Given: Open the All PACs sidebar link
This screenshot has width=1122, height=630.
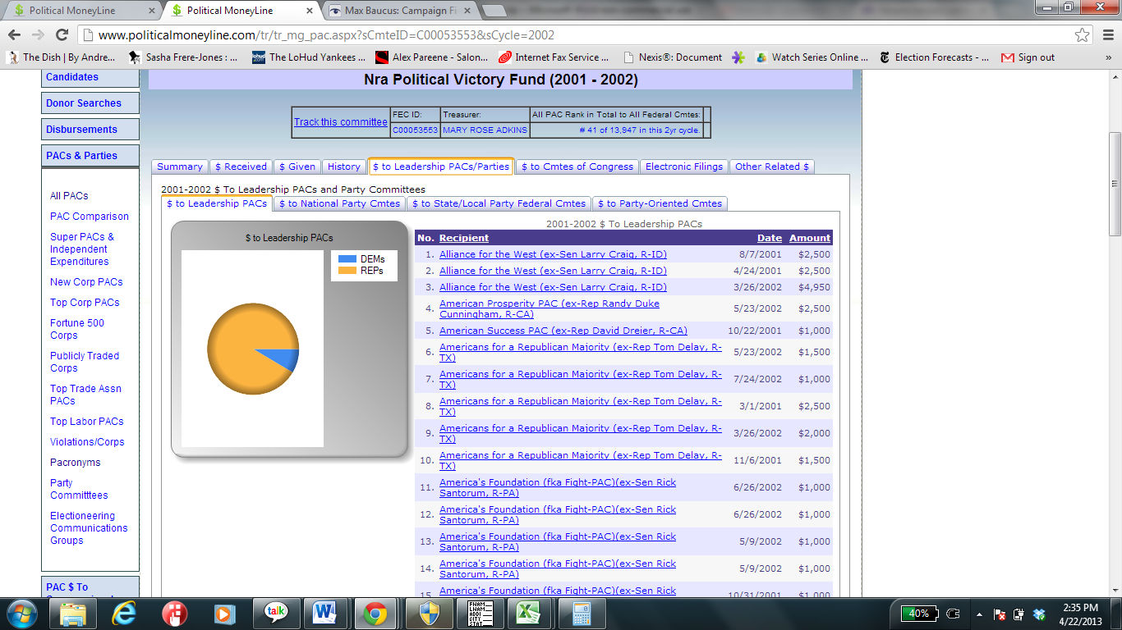Looking at the screenshot, I should pyautogui.click(x=69, y=196).
